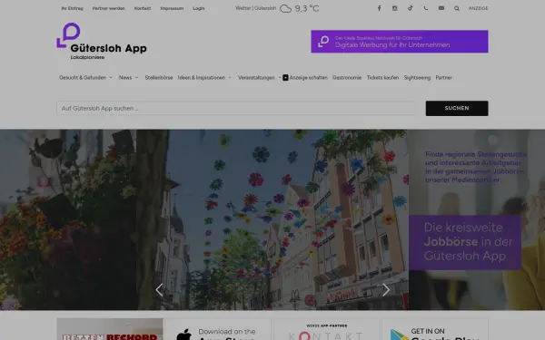Expand the Gesucht & Gefunden chevron
The width and height of the screenshot is (545, 340).
(111, 77)
